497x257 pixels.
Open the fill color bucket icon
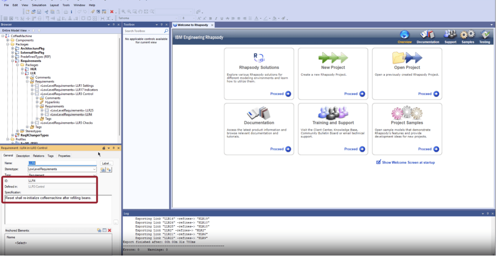(274, 18)
